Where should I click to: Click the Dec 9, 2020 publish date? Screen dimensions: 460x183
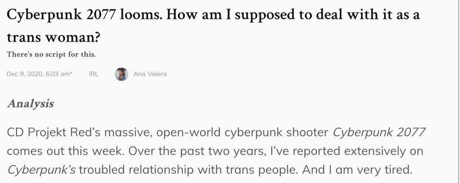click(38, 74)
